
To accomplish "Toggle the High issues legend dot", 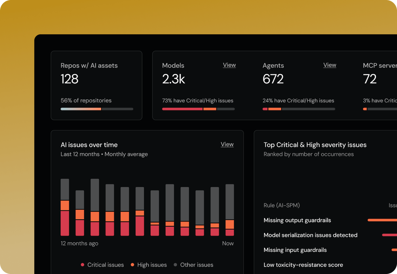I will [x=132, y=265].
